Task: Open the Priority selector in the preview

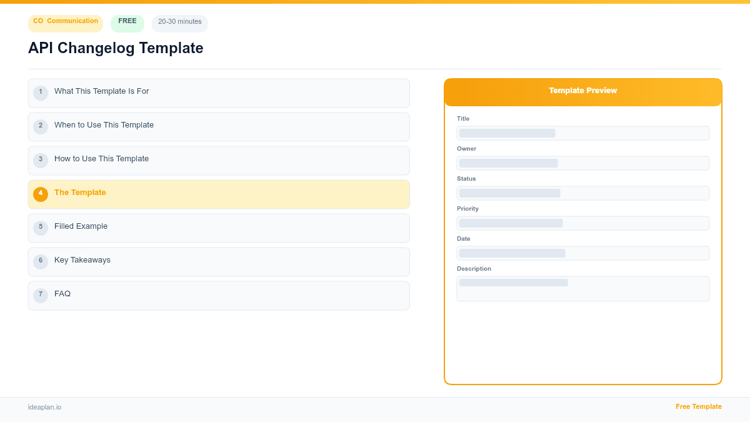Action: coord(582,223)
